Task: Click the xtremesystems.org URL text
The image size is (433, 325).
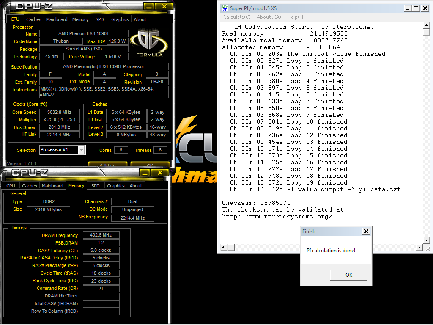Action: [277, 216]
